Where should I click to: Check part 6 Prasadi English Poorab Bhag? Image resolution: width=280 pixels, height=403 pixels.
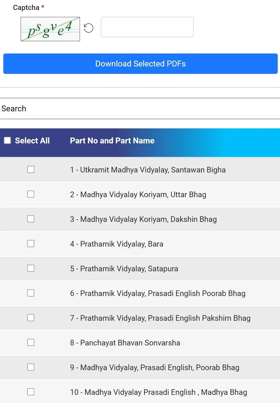[31, 293]
